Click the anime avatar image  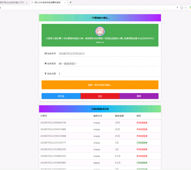(x=100, y=31)
